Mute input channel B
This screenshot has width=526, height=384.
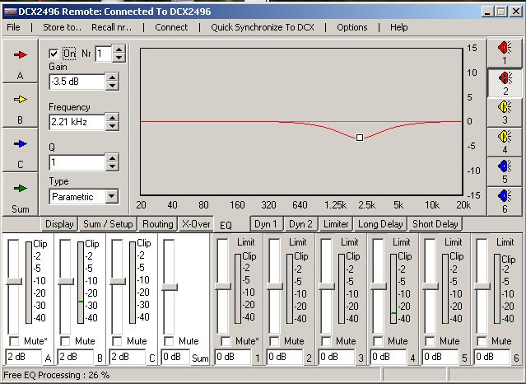[65, 341]
